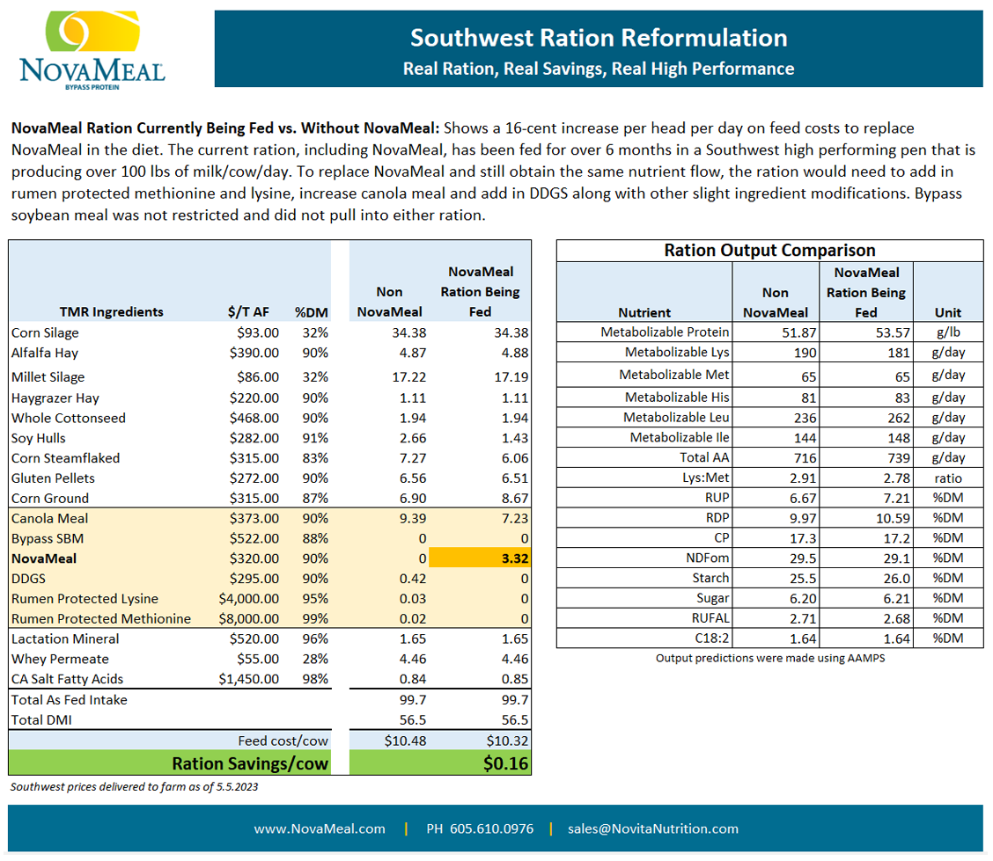Screen dimensions: 993x861
Task: Select the $0.16 ration savings value
Action: coord(505,763)
